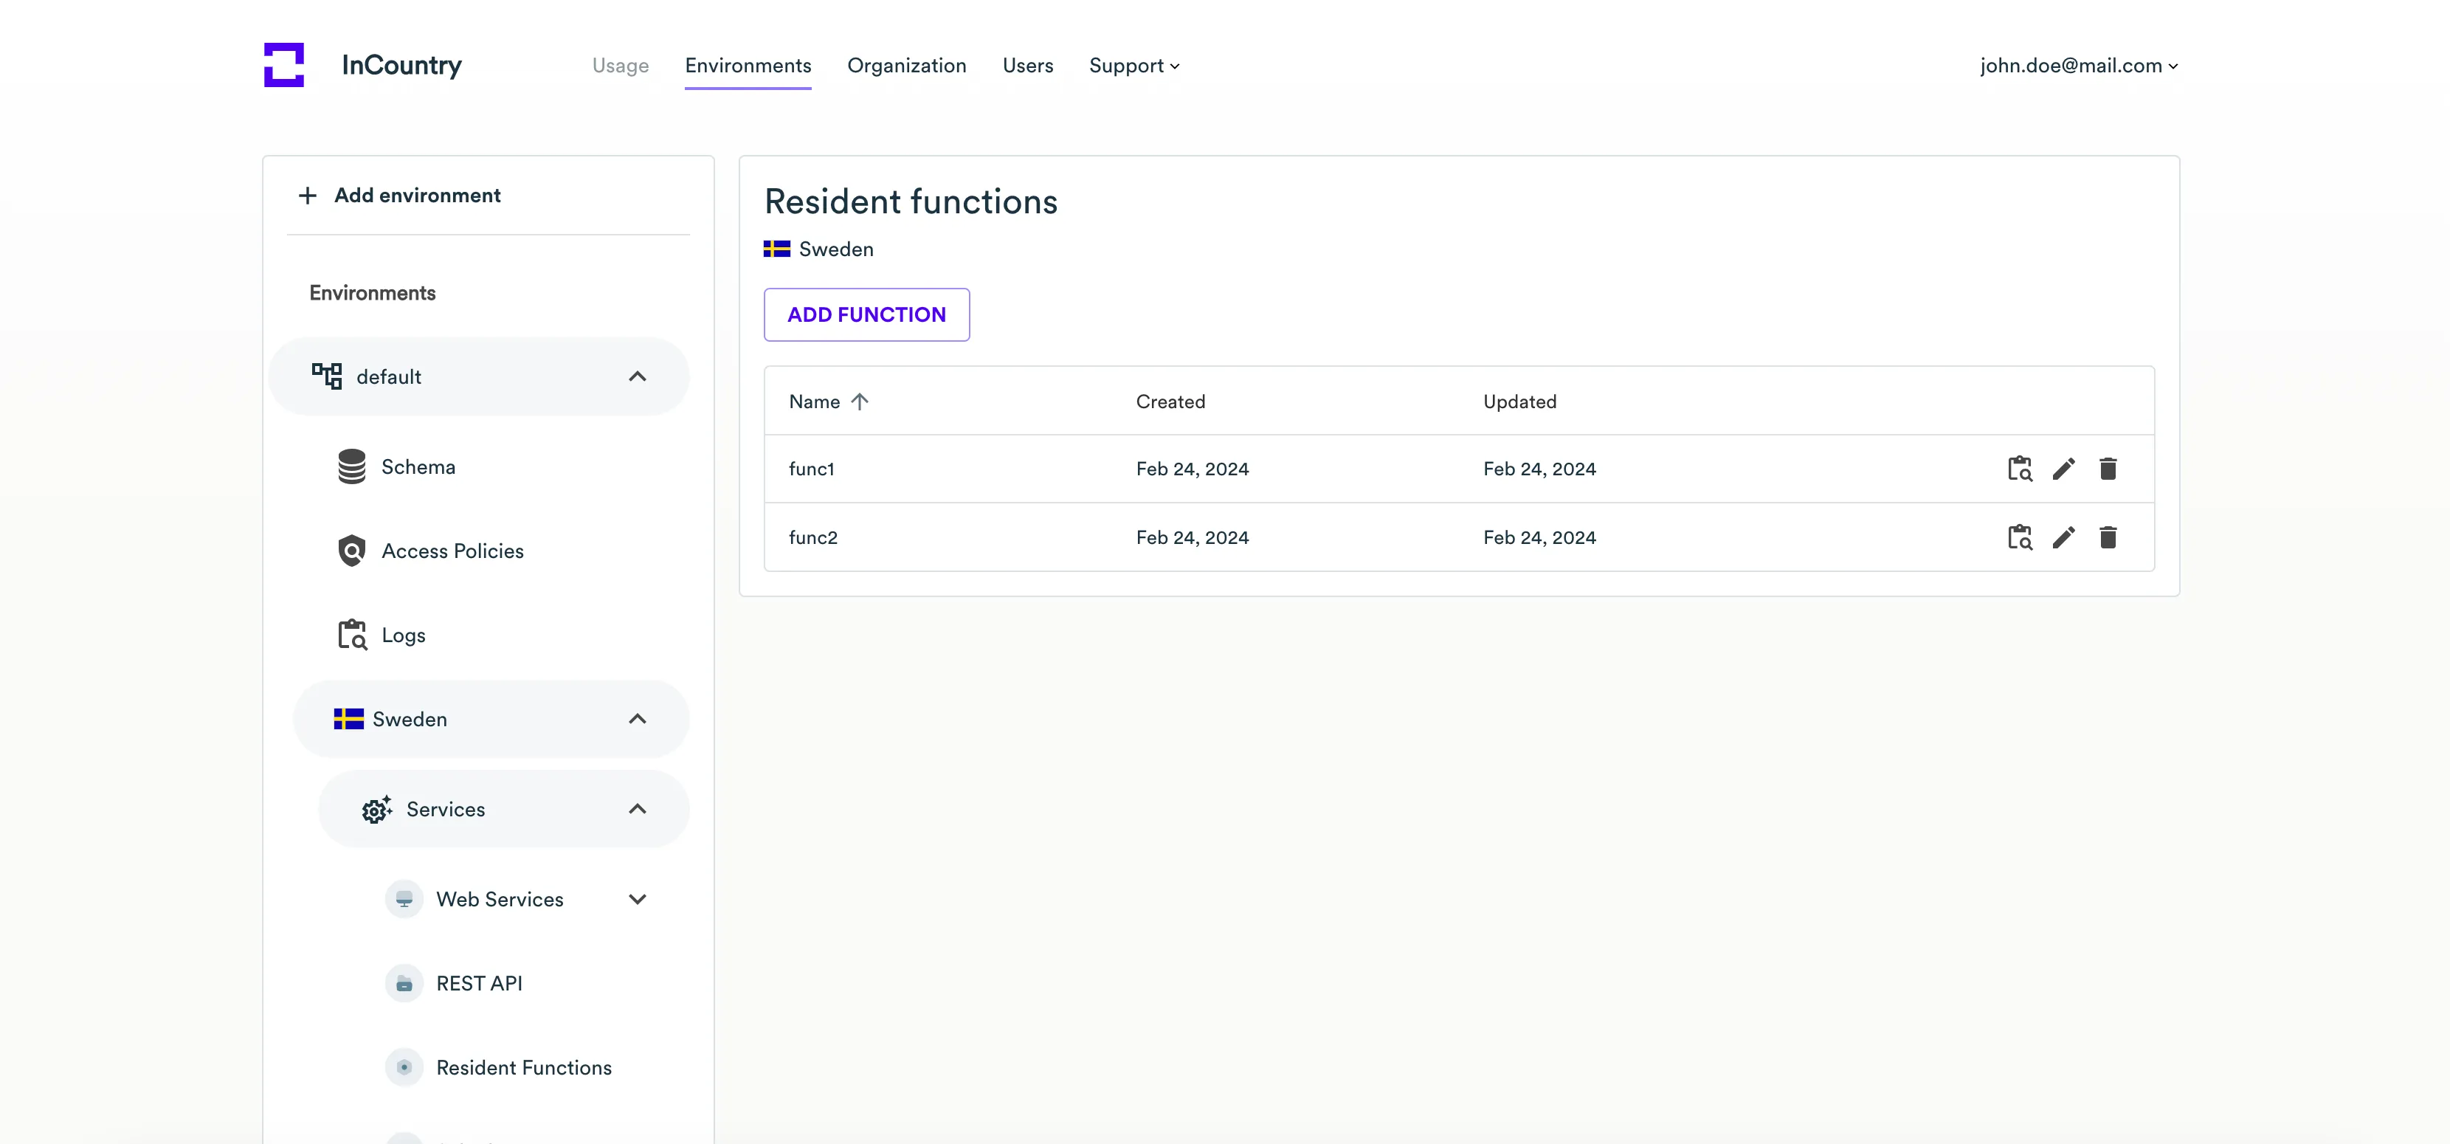
Task: Go to the Users tab
Action: point(1027,66)
